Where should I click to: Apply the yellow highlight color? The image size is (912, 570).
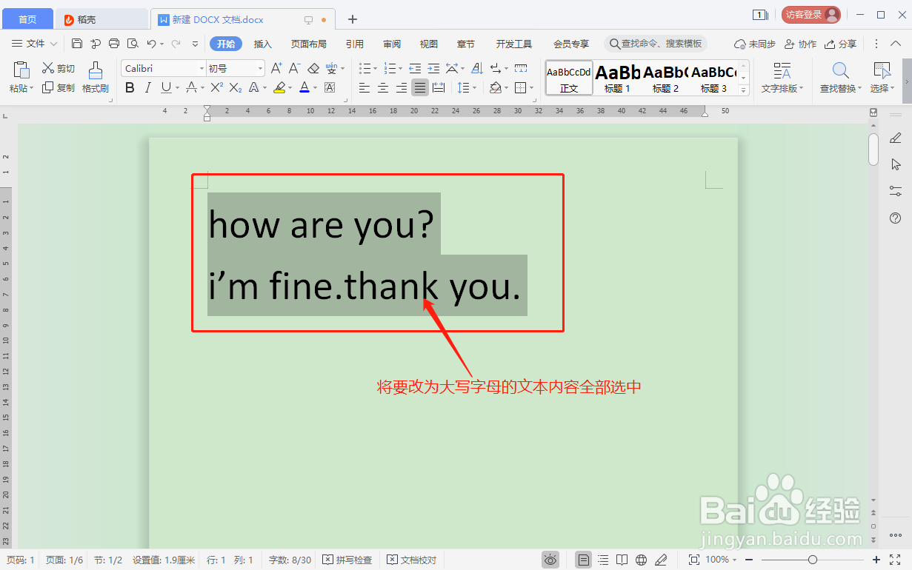(279, 87)
